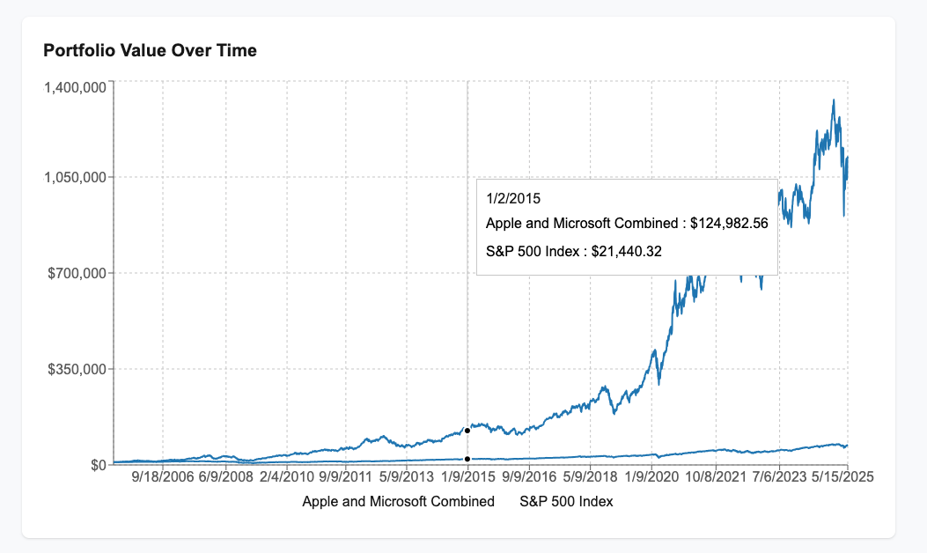
Task: Click the S&P 500 Index legend item
Action: (566, 501)
